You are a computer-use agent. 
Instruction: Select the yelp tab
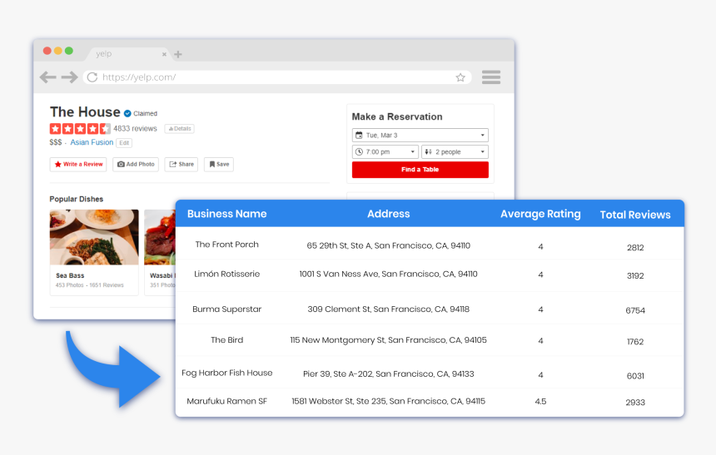(x=127, y=54)
